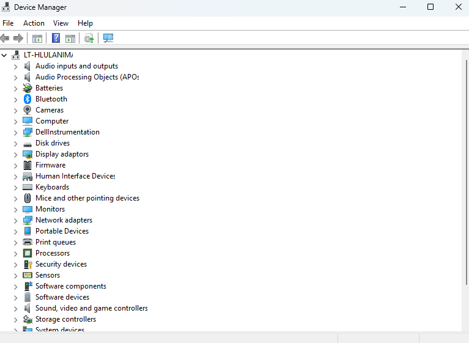This screenshot has height=343, width=469.
Task: Expand the Software devices chevron
Action: [15, 298]
